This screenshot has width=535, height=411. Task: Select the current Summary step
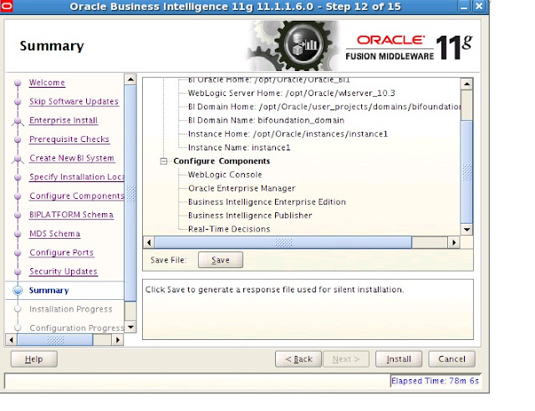[x=48, y=290]
